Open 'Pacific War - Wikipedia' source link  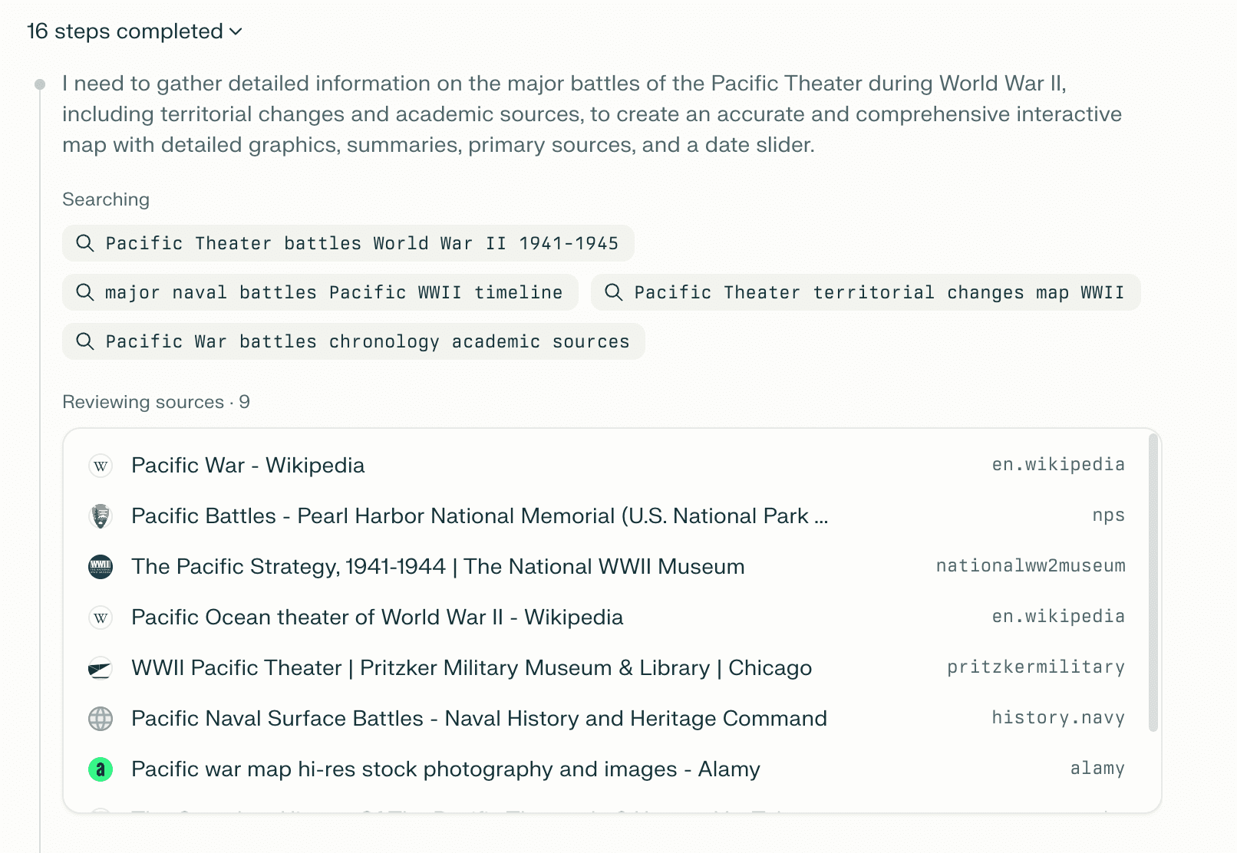pyautogui.click(x=248, y=466)
